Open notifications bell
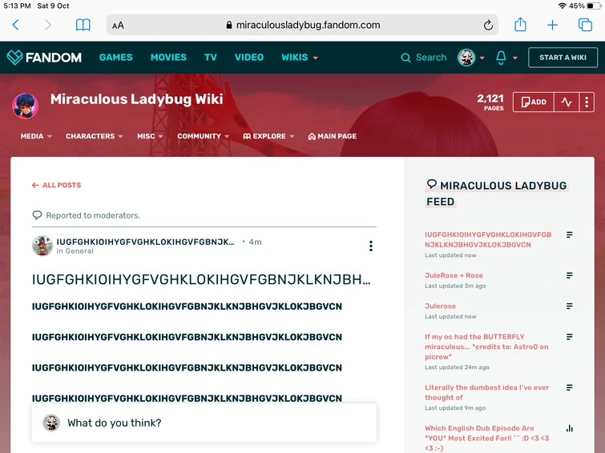This screenshot has height=453, width=605. (x=501, y=58)
